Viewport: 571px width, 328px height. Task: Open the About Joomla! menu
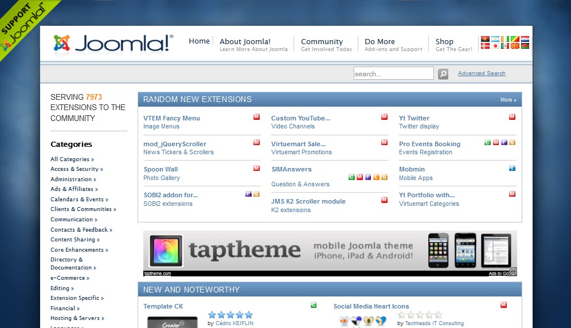click(253, 45)
